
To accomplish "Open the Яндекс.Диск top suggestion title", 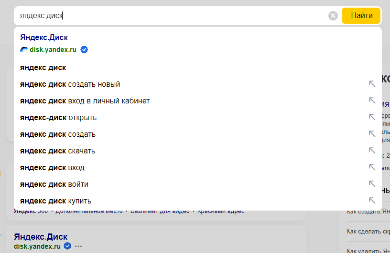I will coord(44,38).
